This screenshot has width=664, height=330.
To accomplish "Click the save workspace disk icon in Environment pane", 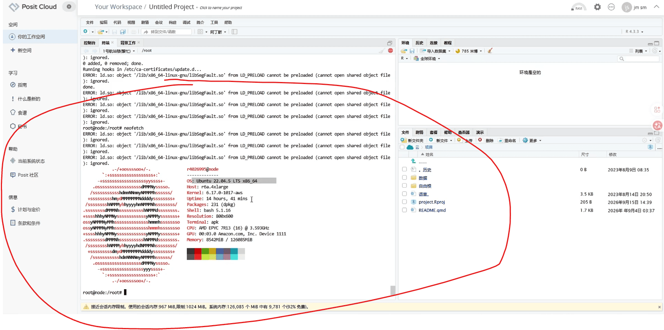I will tap(412, 51).
